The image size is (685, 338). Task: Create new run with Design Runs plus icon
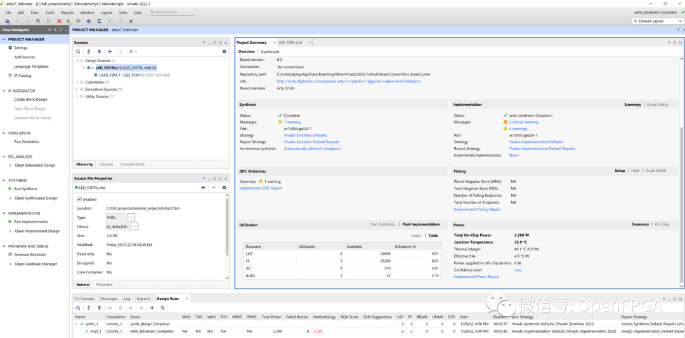[152, 308]
